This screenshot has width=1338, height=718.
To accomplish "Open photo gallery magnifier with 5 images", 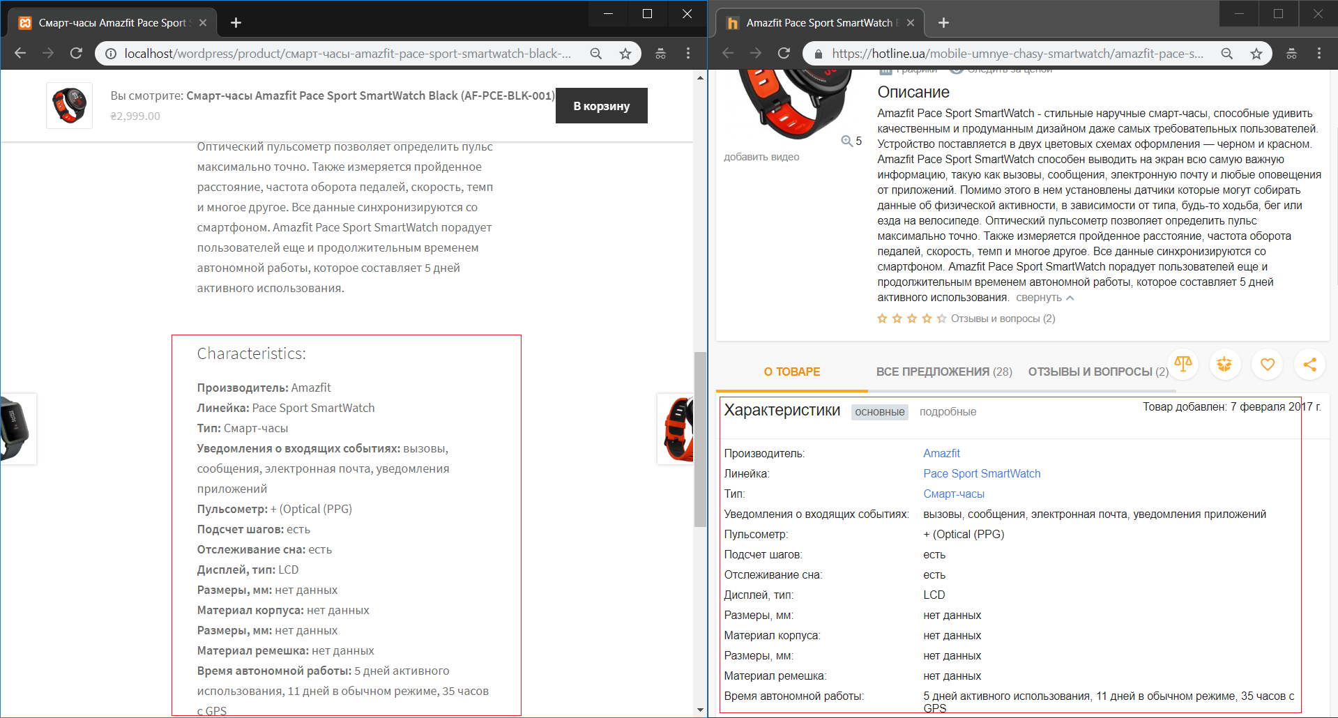I will click(x=851, y=141).
